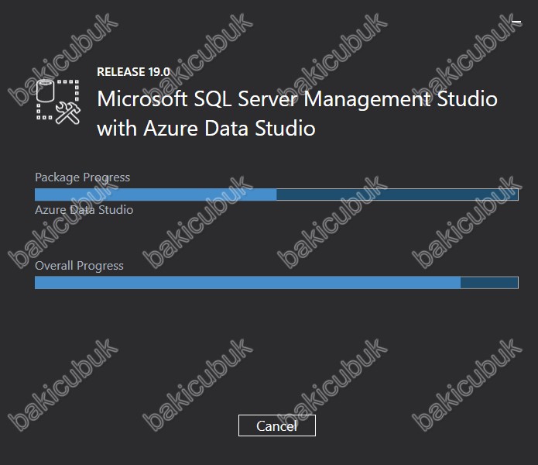This screenshot has width=538, height=465.
Task: Click the version number "19.0"
Action: 159,72
